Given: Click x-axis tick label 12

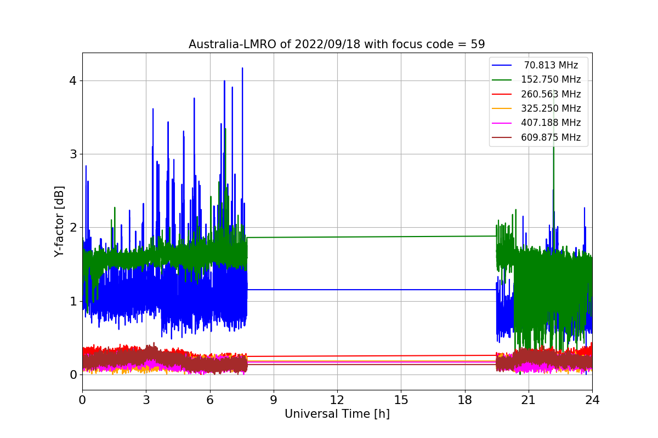Looking at the screenshot, I should click(x=337, y=400).
